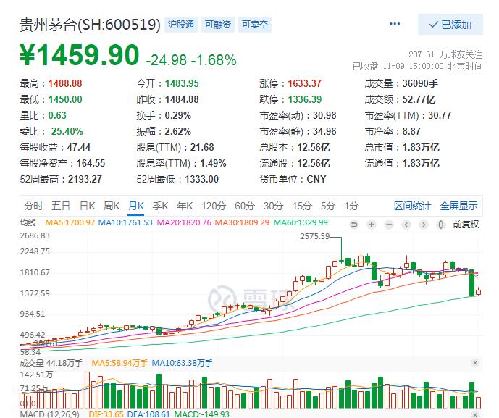Image resolution: width=499 pixels, height=418 pixels.
Task: Open 区间统计 range statistics link
Action: [412, 206]
